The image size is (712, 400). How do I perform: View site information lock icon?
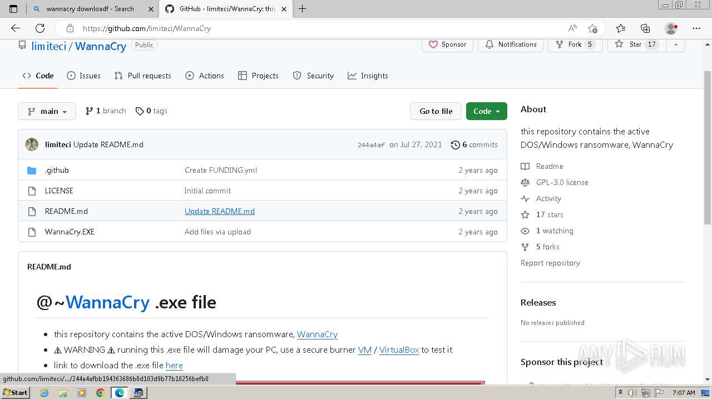[70, 28]
